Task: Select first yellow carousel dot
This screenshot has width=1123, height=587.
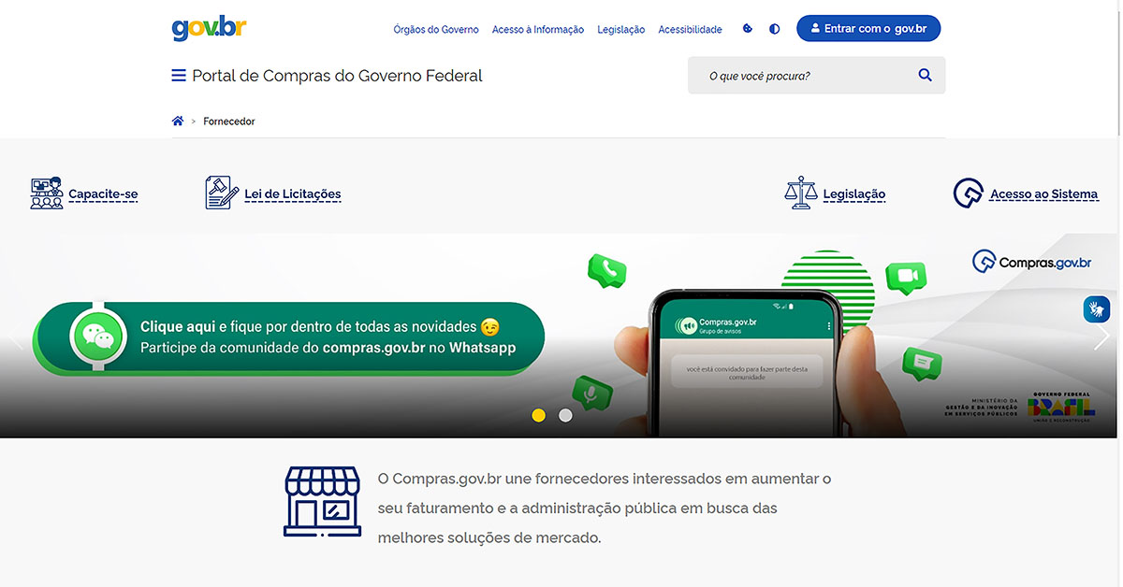Action: (x=538, y=415)
